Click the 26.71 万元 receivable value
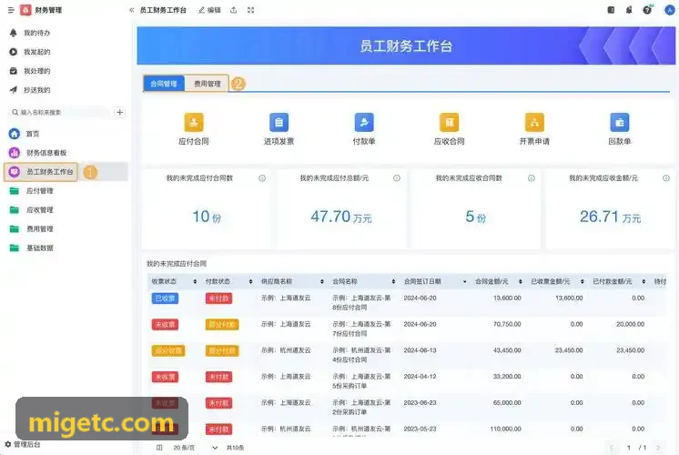The height and width of the screenshot is (455, 679). click(610, 217)
